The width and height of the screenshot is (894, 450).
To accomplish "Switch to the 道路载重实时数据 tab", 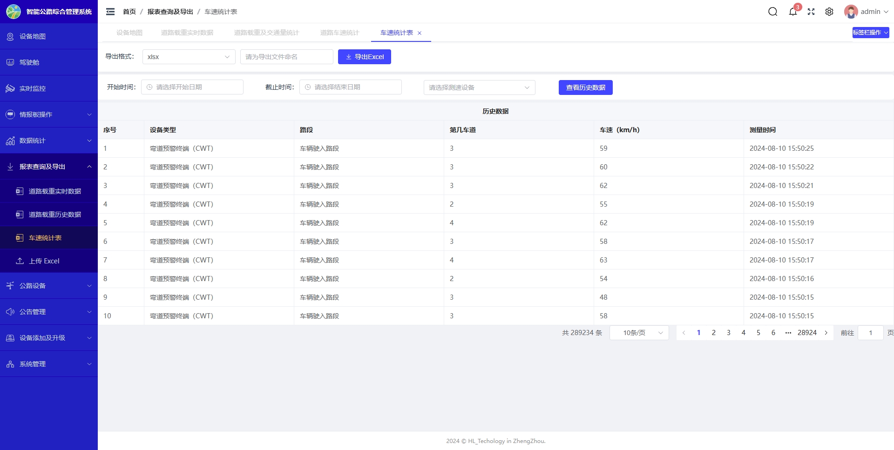I will [x=187, y=33].
